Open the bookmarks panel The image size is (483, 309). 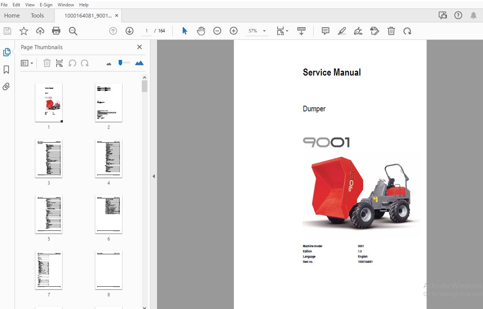6,70
